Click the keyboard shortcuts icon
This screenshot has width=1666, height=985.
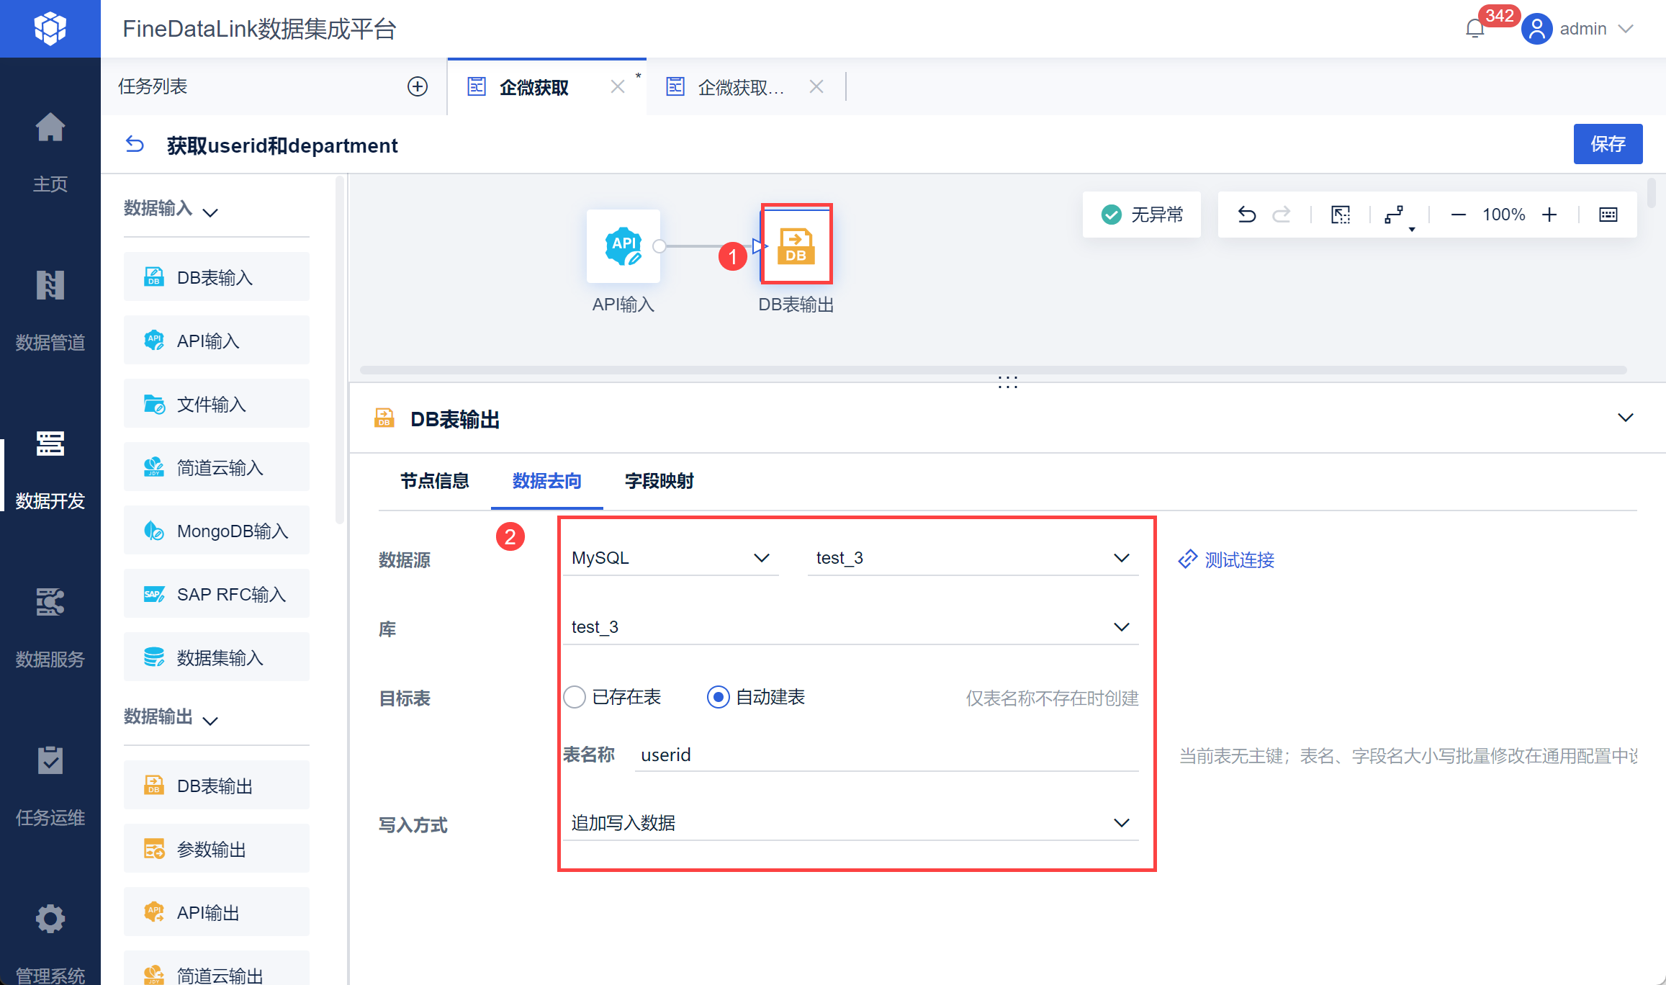(1608, 215)
